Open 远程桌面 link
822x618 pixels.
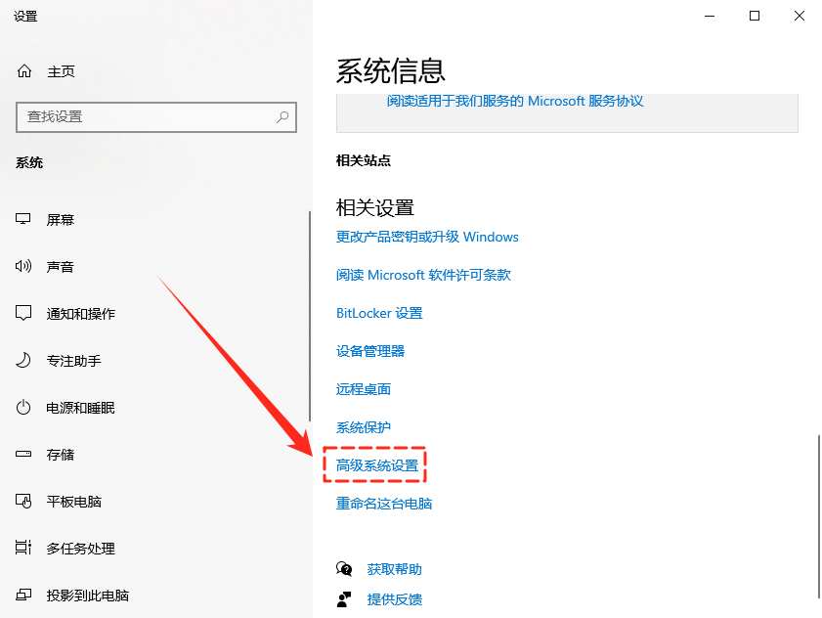coord(364,389)
